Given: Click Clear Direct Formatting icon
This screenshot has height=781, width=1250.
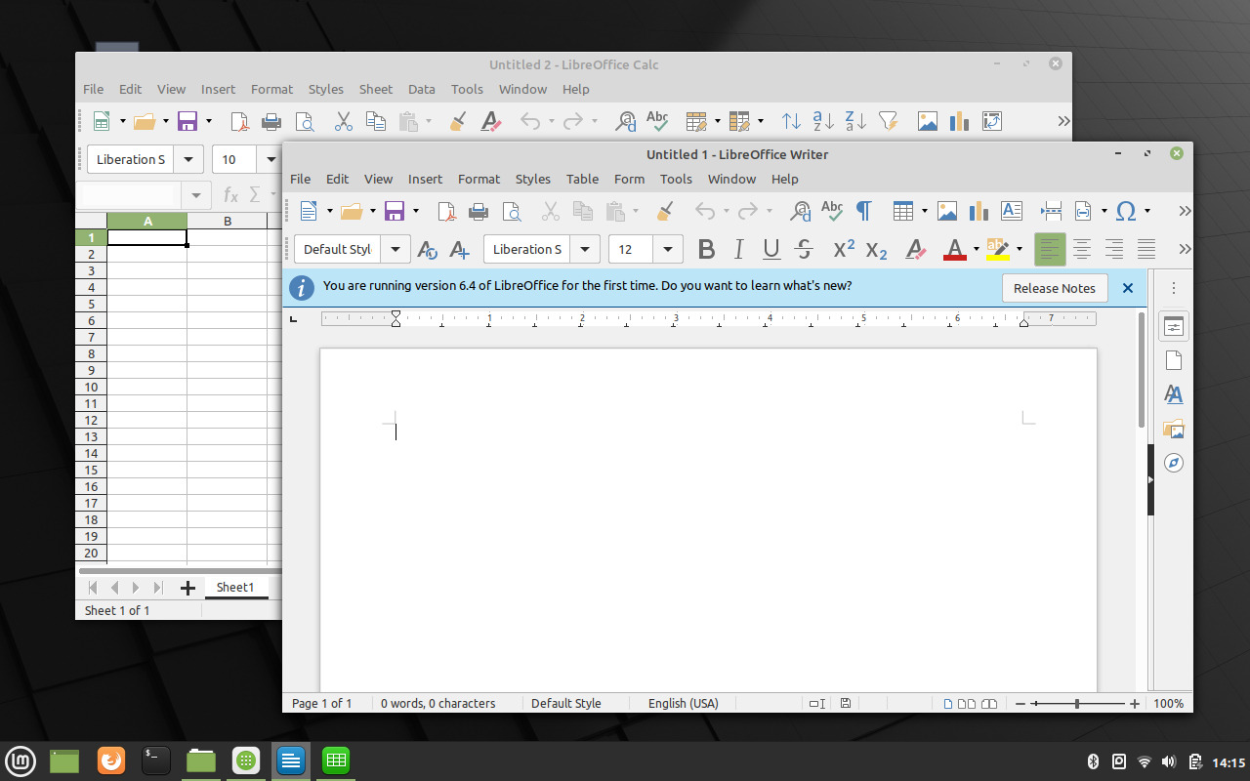Looking at the screenshot, I should (915, 250).
